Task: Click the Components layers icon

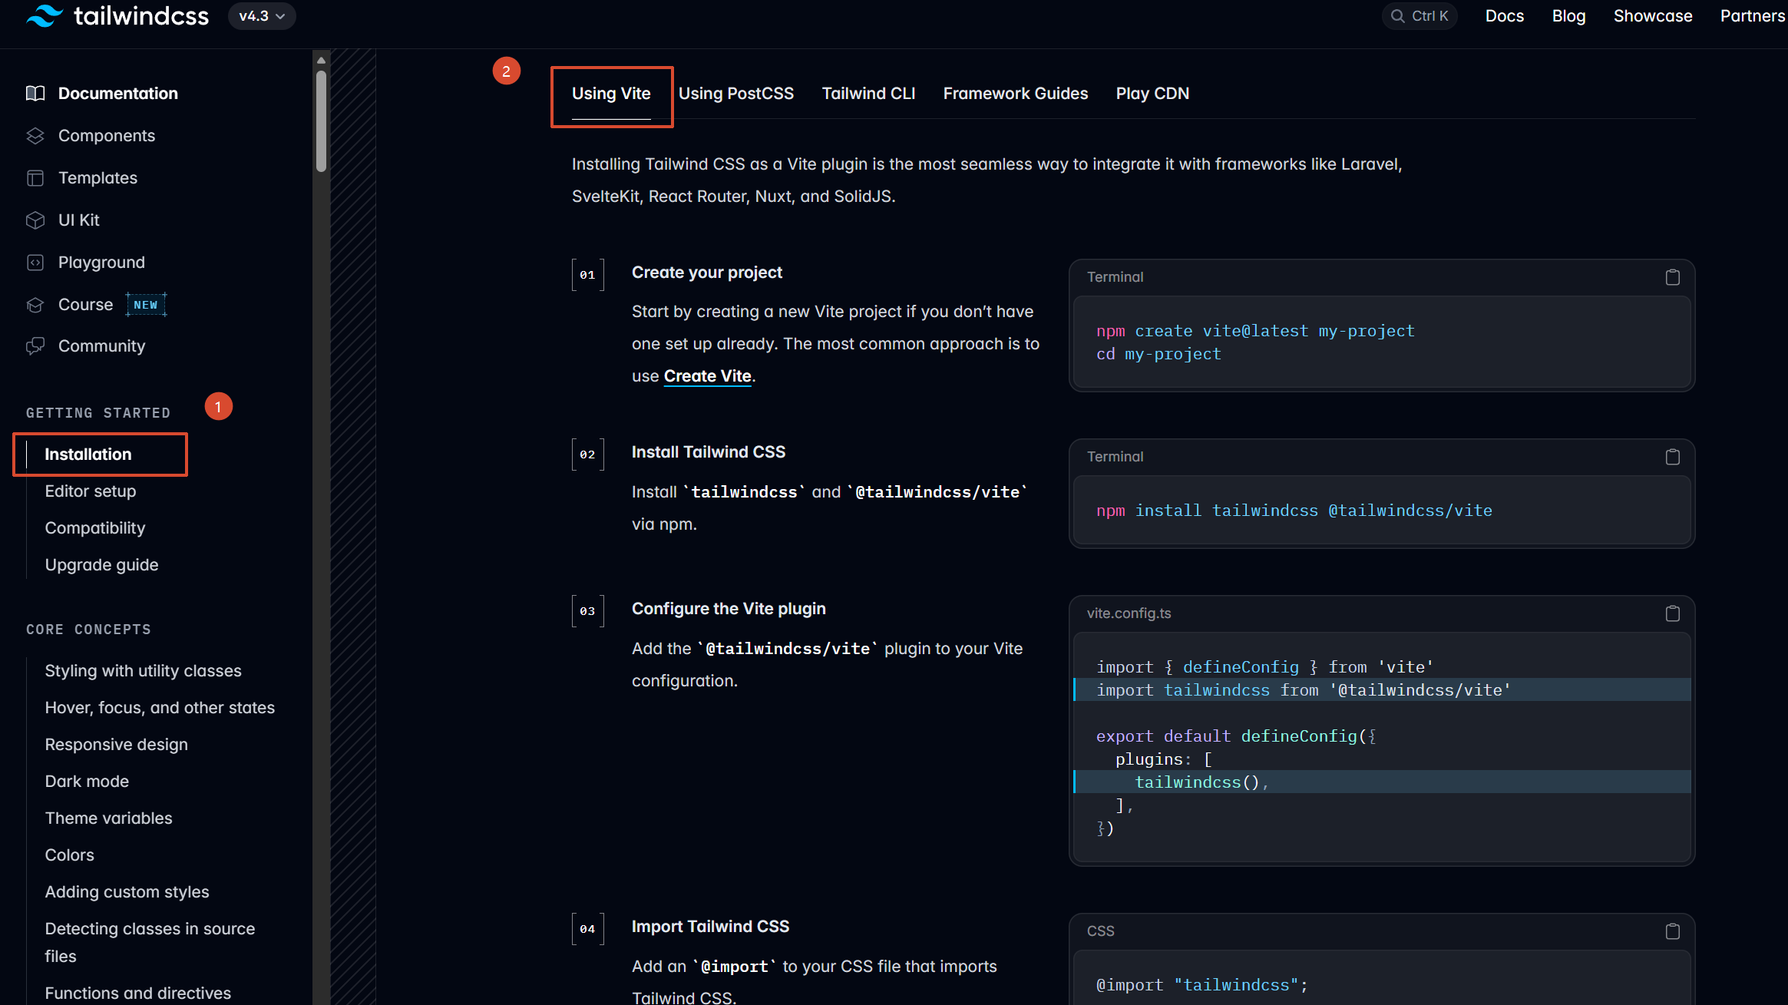Action: click(35, 136)
